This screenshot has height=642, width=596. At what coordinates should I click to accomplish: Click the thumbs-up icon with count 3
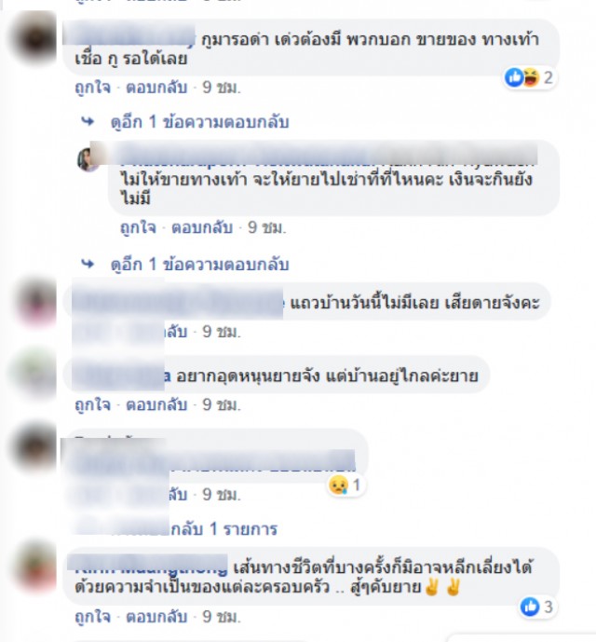click(530, 607)
